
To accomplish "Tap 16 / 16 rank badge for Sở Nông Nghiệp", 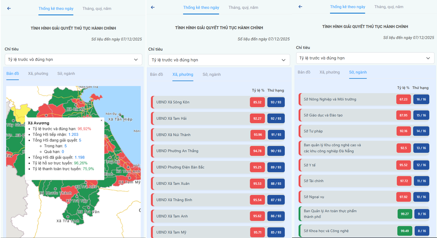I will tap(421, 99).
